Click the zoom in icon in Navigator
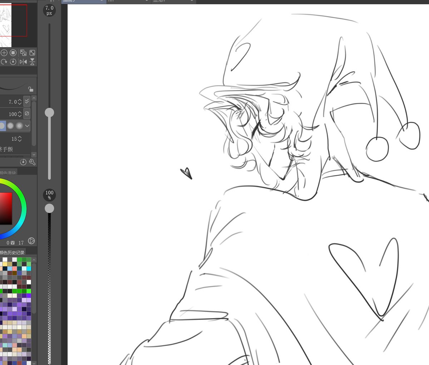Viewport: 429px width, 365px height. (x=4, y=53)
